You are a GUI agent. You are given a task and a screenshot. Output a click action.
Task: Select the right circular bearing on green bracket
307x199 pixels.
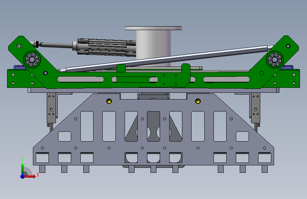coord(275,59)
